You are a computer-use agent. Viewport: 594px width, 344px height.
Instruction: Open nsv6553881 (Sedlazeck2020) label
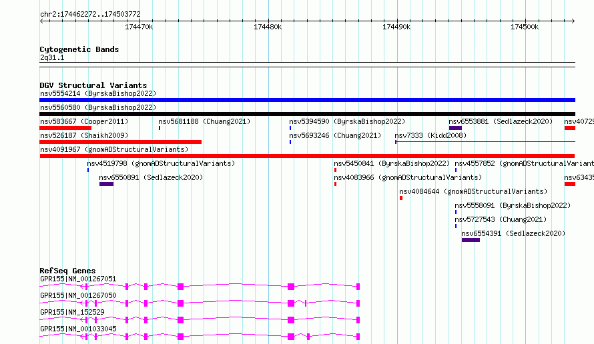click(x=501, y=121)
